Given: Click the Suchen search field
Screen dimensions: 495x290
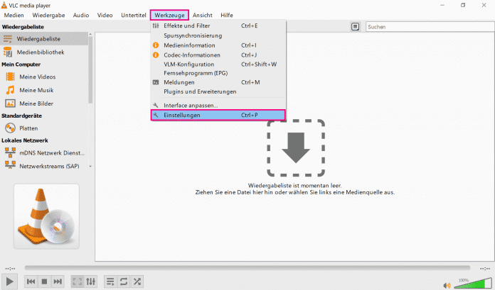Looking at the screenshot, I should pos(427,26).
